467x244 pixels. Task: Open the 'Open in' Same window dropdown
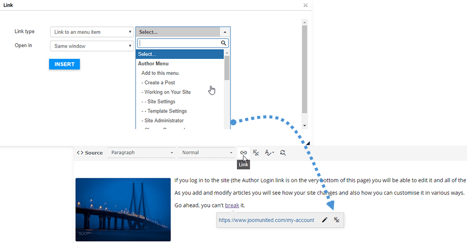(92, 46)
